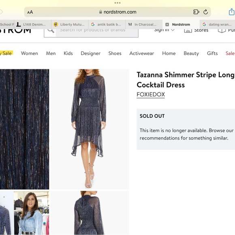The height and width of the screenshot is (235, 235).
Task: Click the SOLD OUT heading
Action: (152, 116)
